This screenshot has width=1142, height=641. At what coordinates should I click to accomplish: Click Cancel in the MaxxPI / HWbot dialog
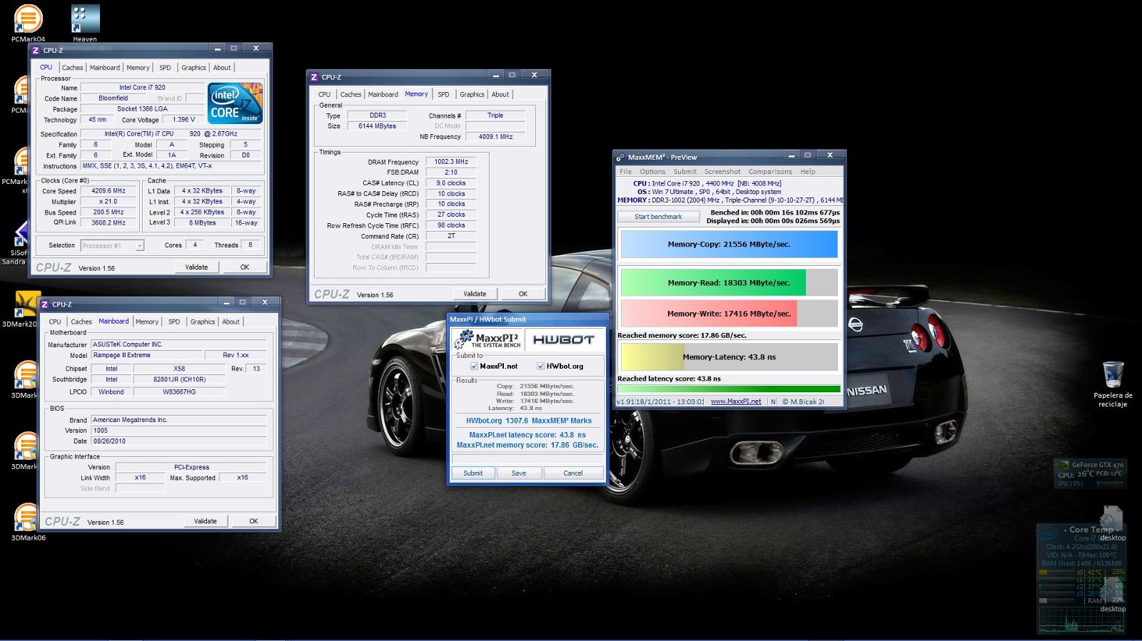click(573, 473)
